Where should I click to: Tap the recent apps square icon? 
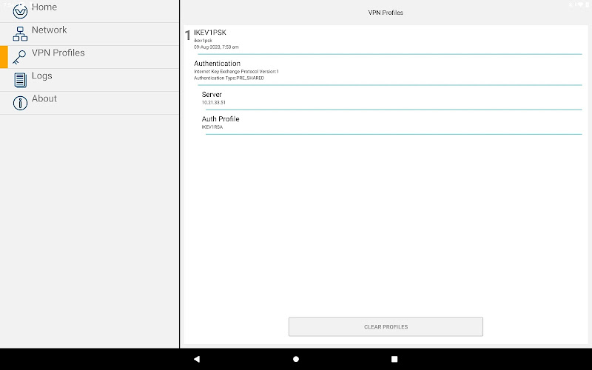(x=394, y=359)
